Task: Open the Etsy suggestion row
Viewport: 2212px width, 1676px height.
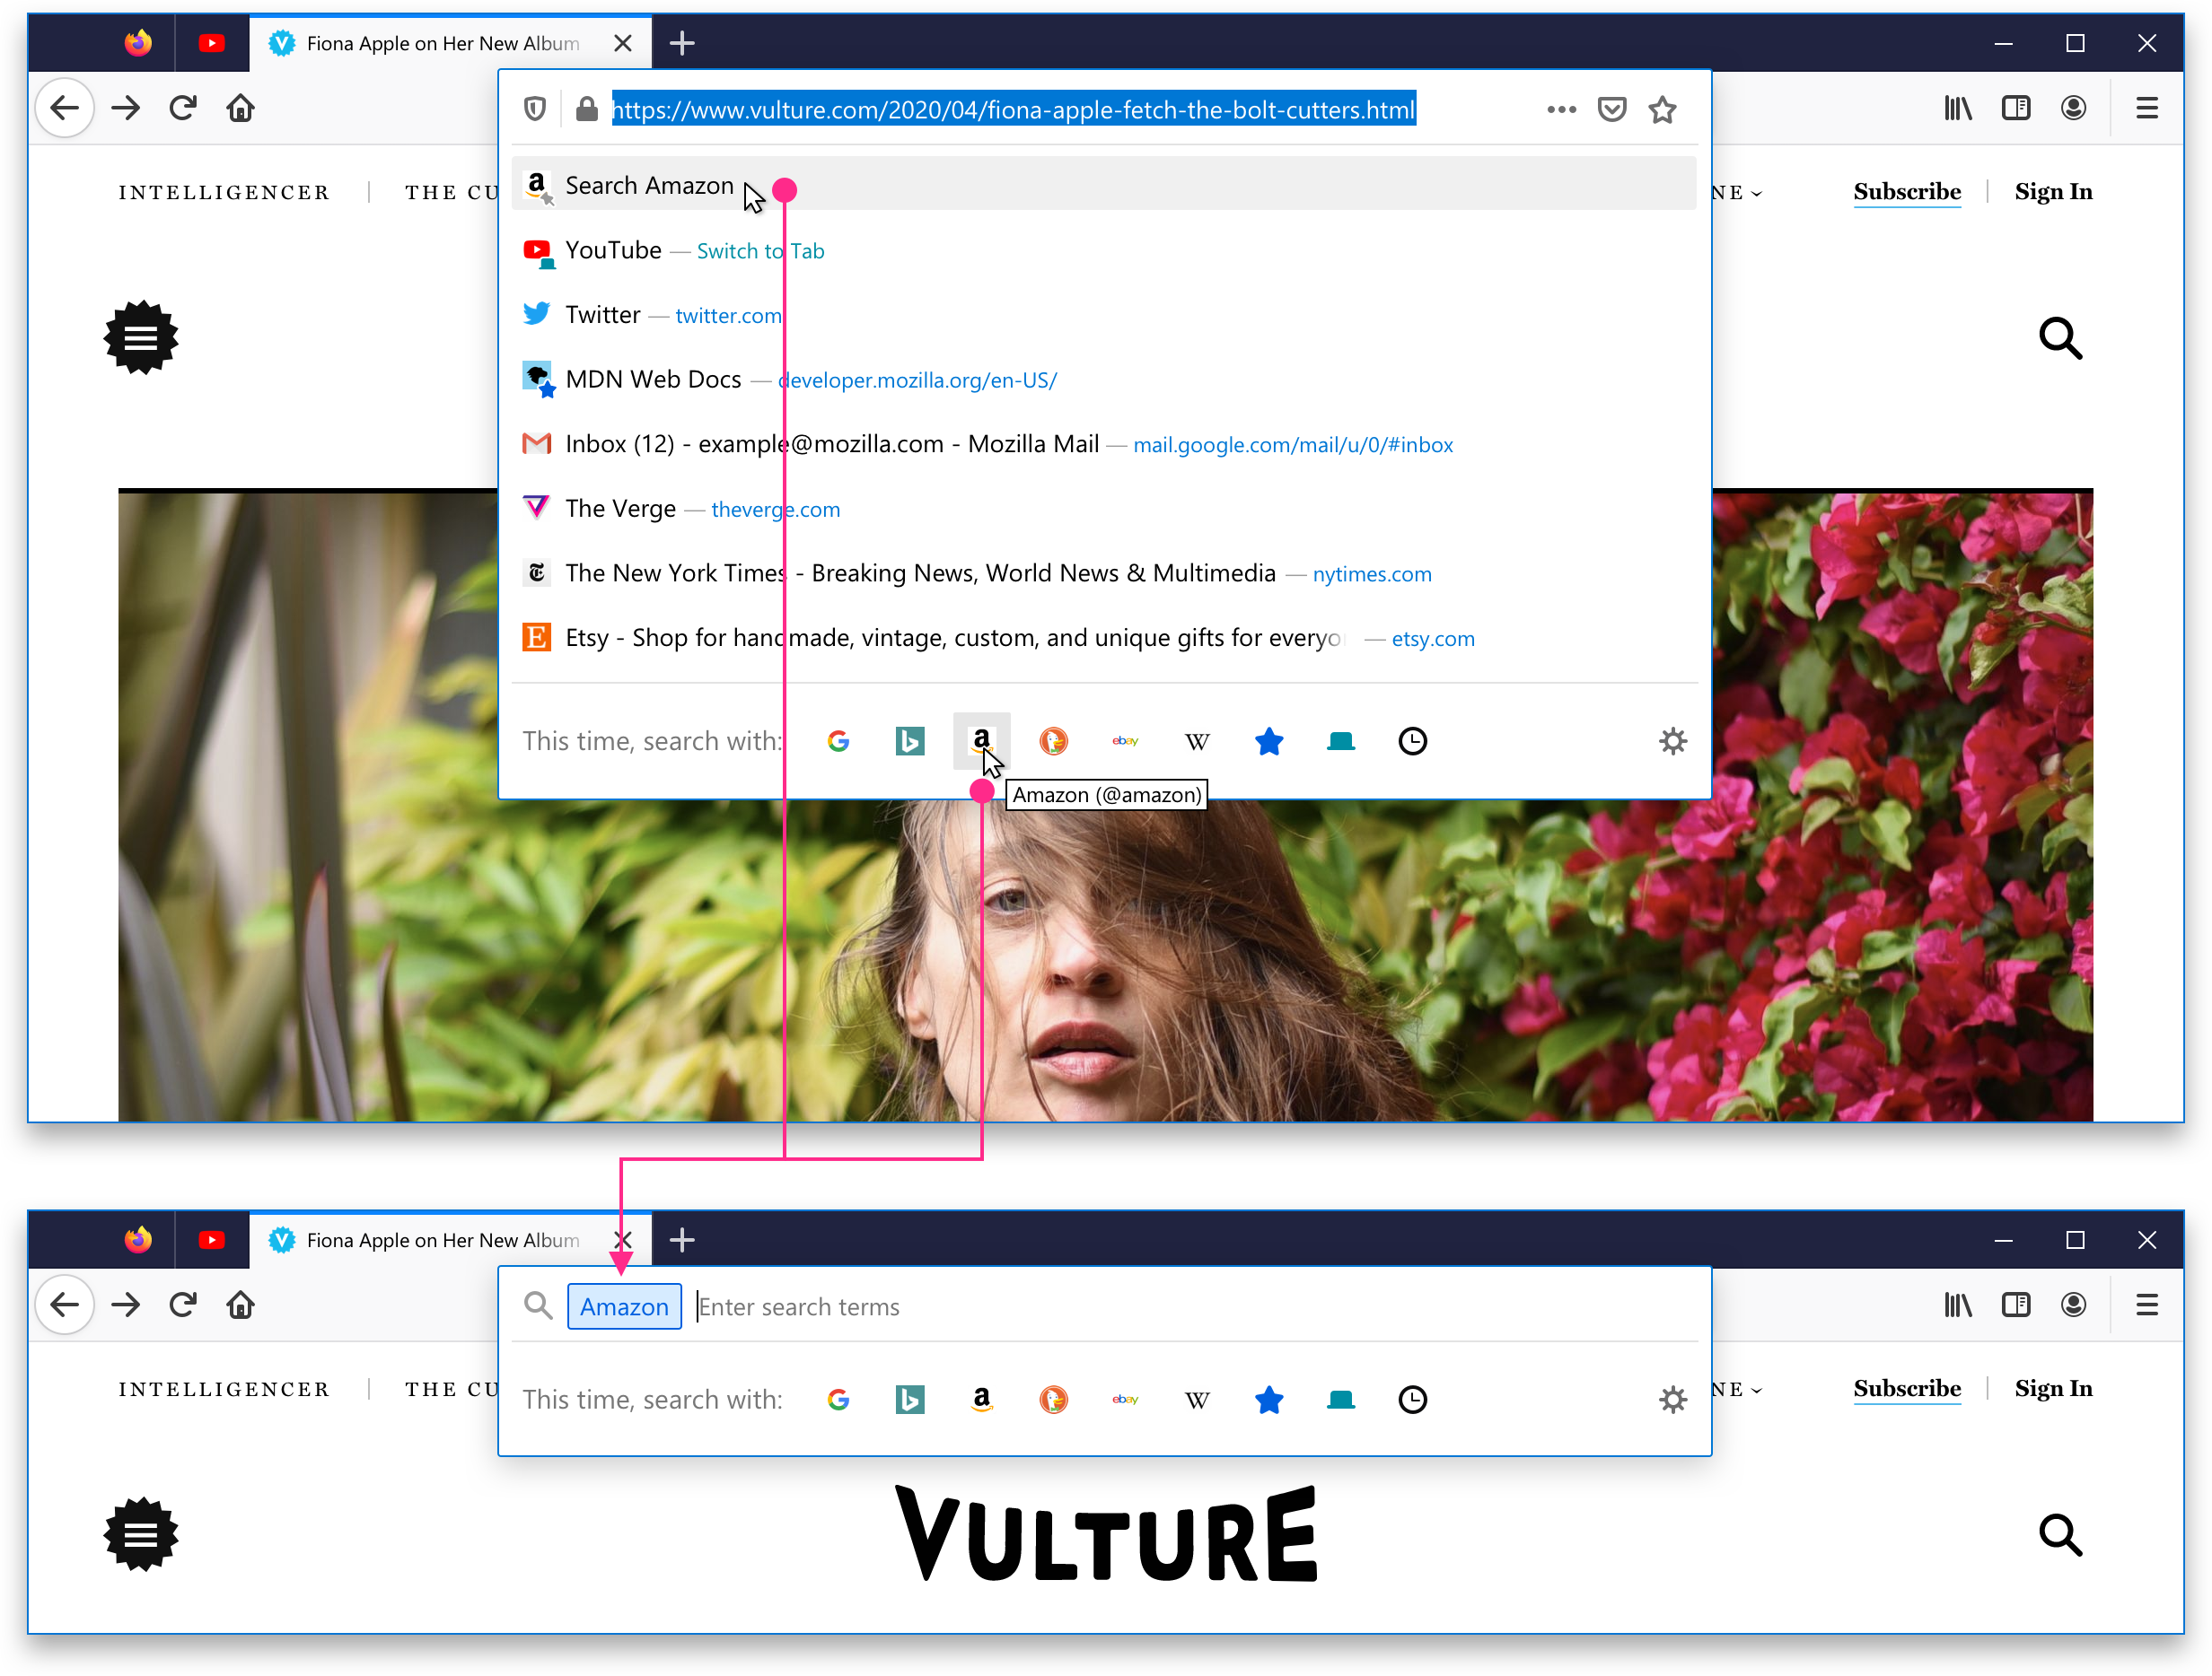Action: [x=1104, y=639]
